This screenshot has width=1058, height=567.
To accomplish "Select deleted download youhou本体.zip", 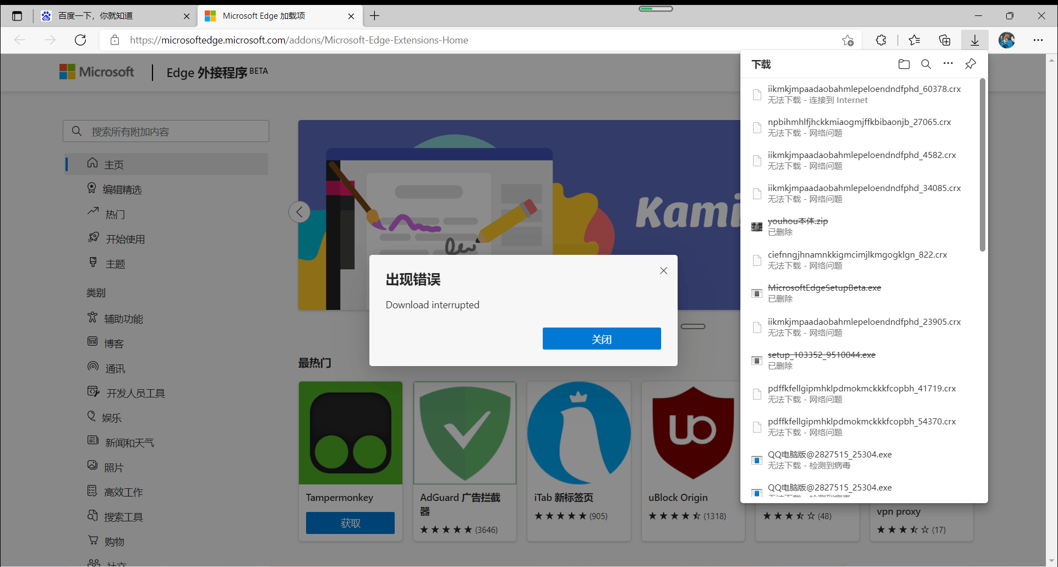I will [x=860, y=226].
